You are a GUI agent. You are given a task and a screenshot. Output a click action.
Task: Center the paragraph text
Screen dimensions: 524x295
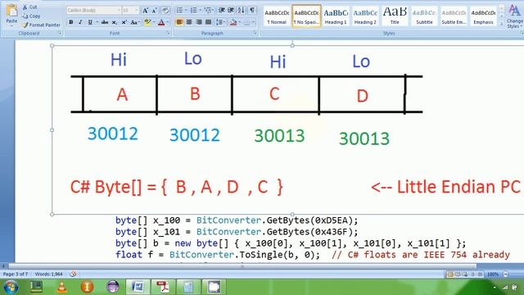pos(189,22)
